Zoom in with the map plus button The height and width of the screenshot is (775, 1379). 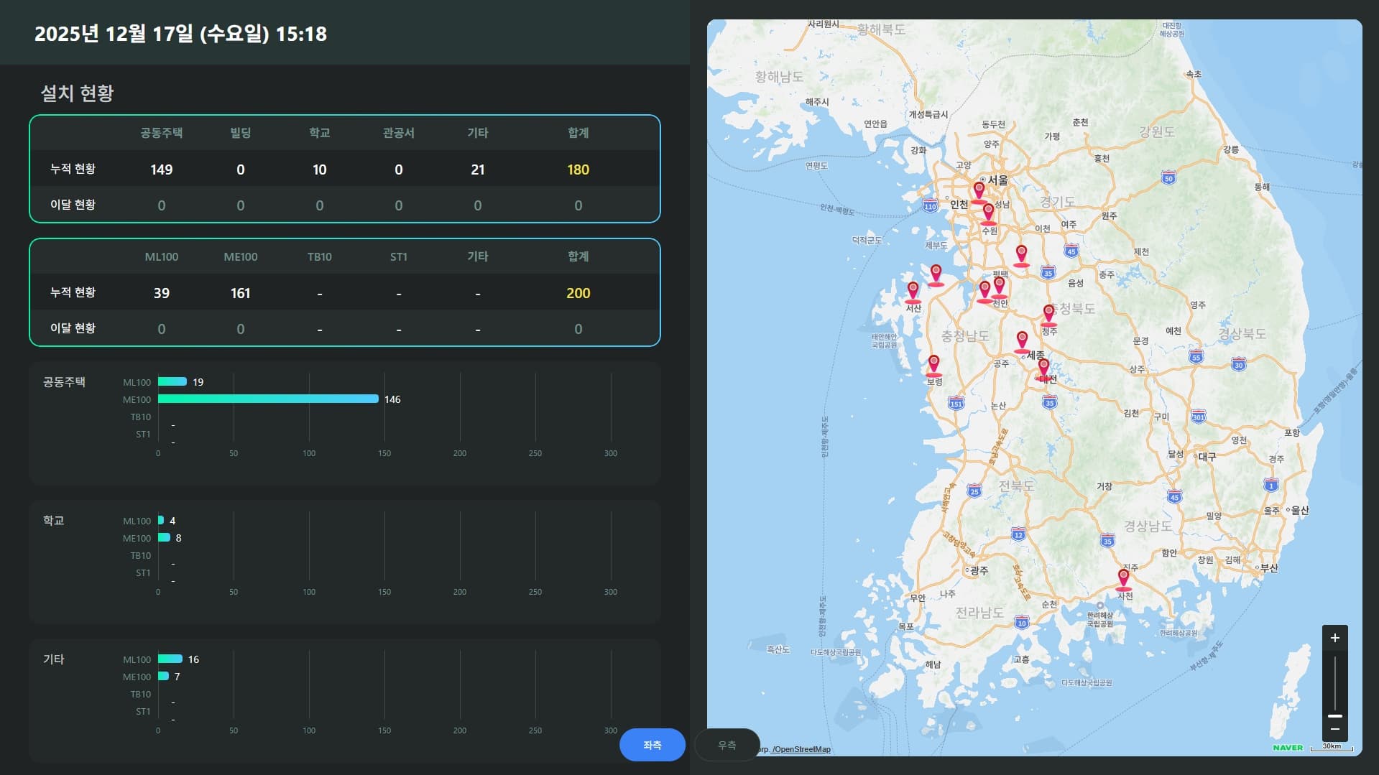tap(1334, 638)
